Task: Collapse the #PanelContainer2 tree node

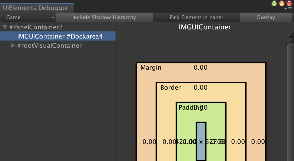Action: click(5, 27)
